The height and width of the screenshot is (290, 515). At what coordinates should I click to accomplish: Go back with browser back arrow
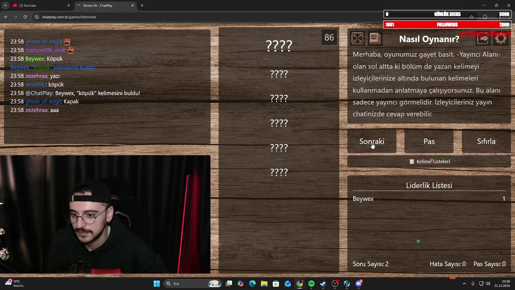(x=6, y=17)
